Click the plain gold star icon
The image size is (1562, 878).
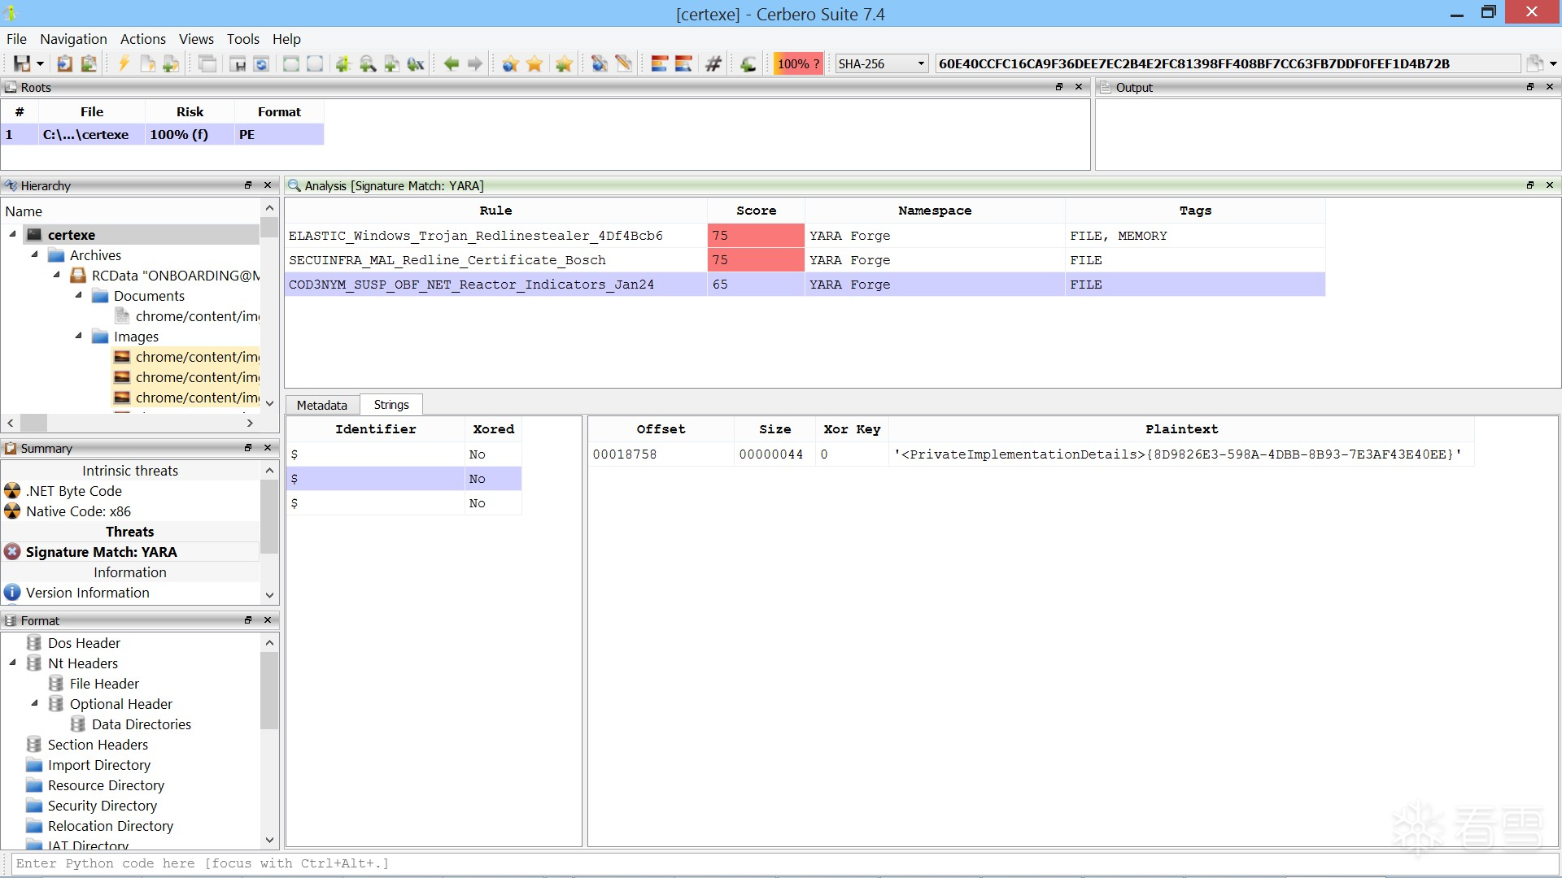534,63
